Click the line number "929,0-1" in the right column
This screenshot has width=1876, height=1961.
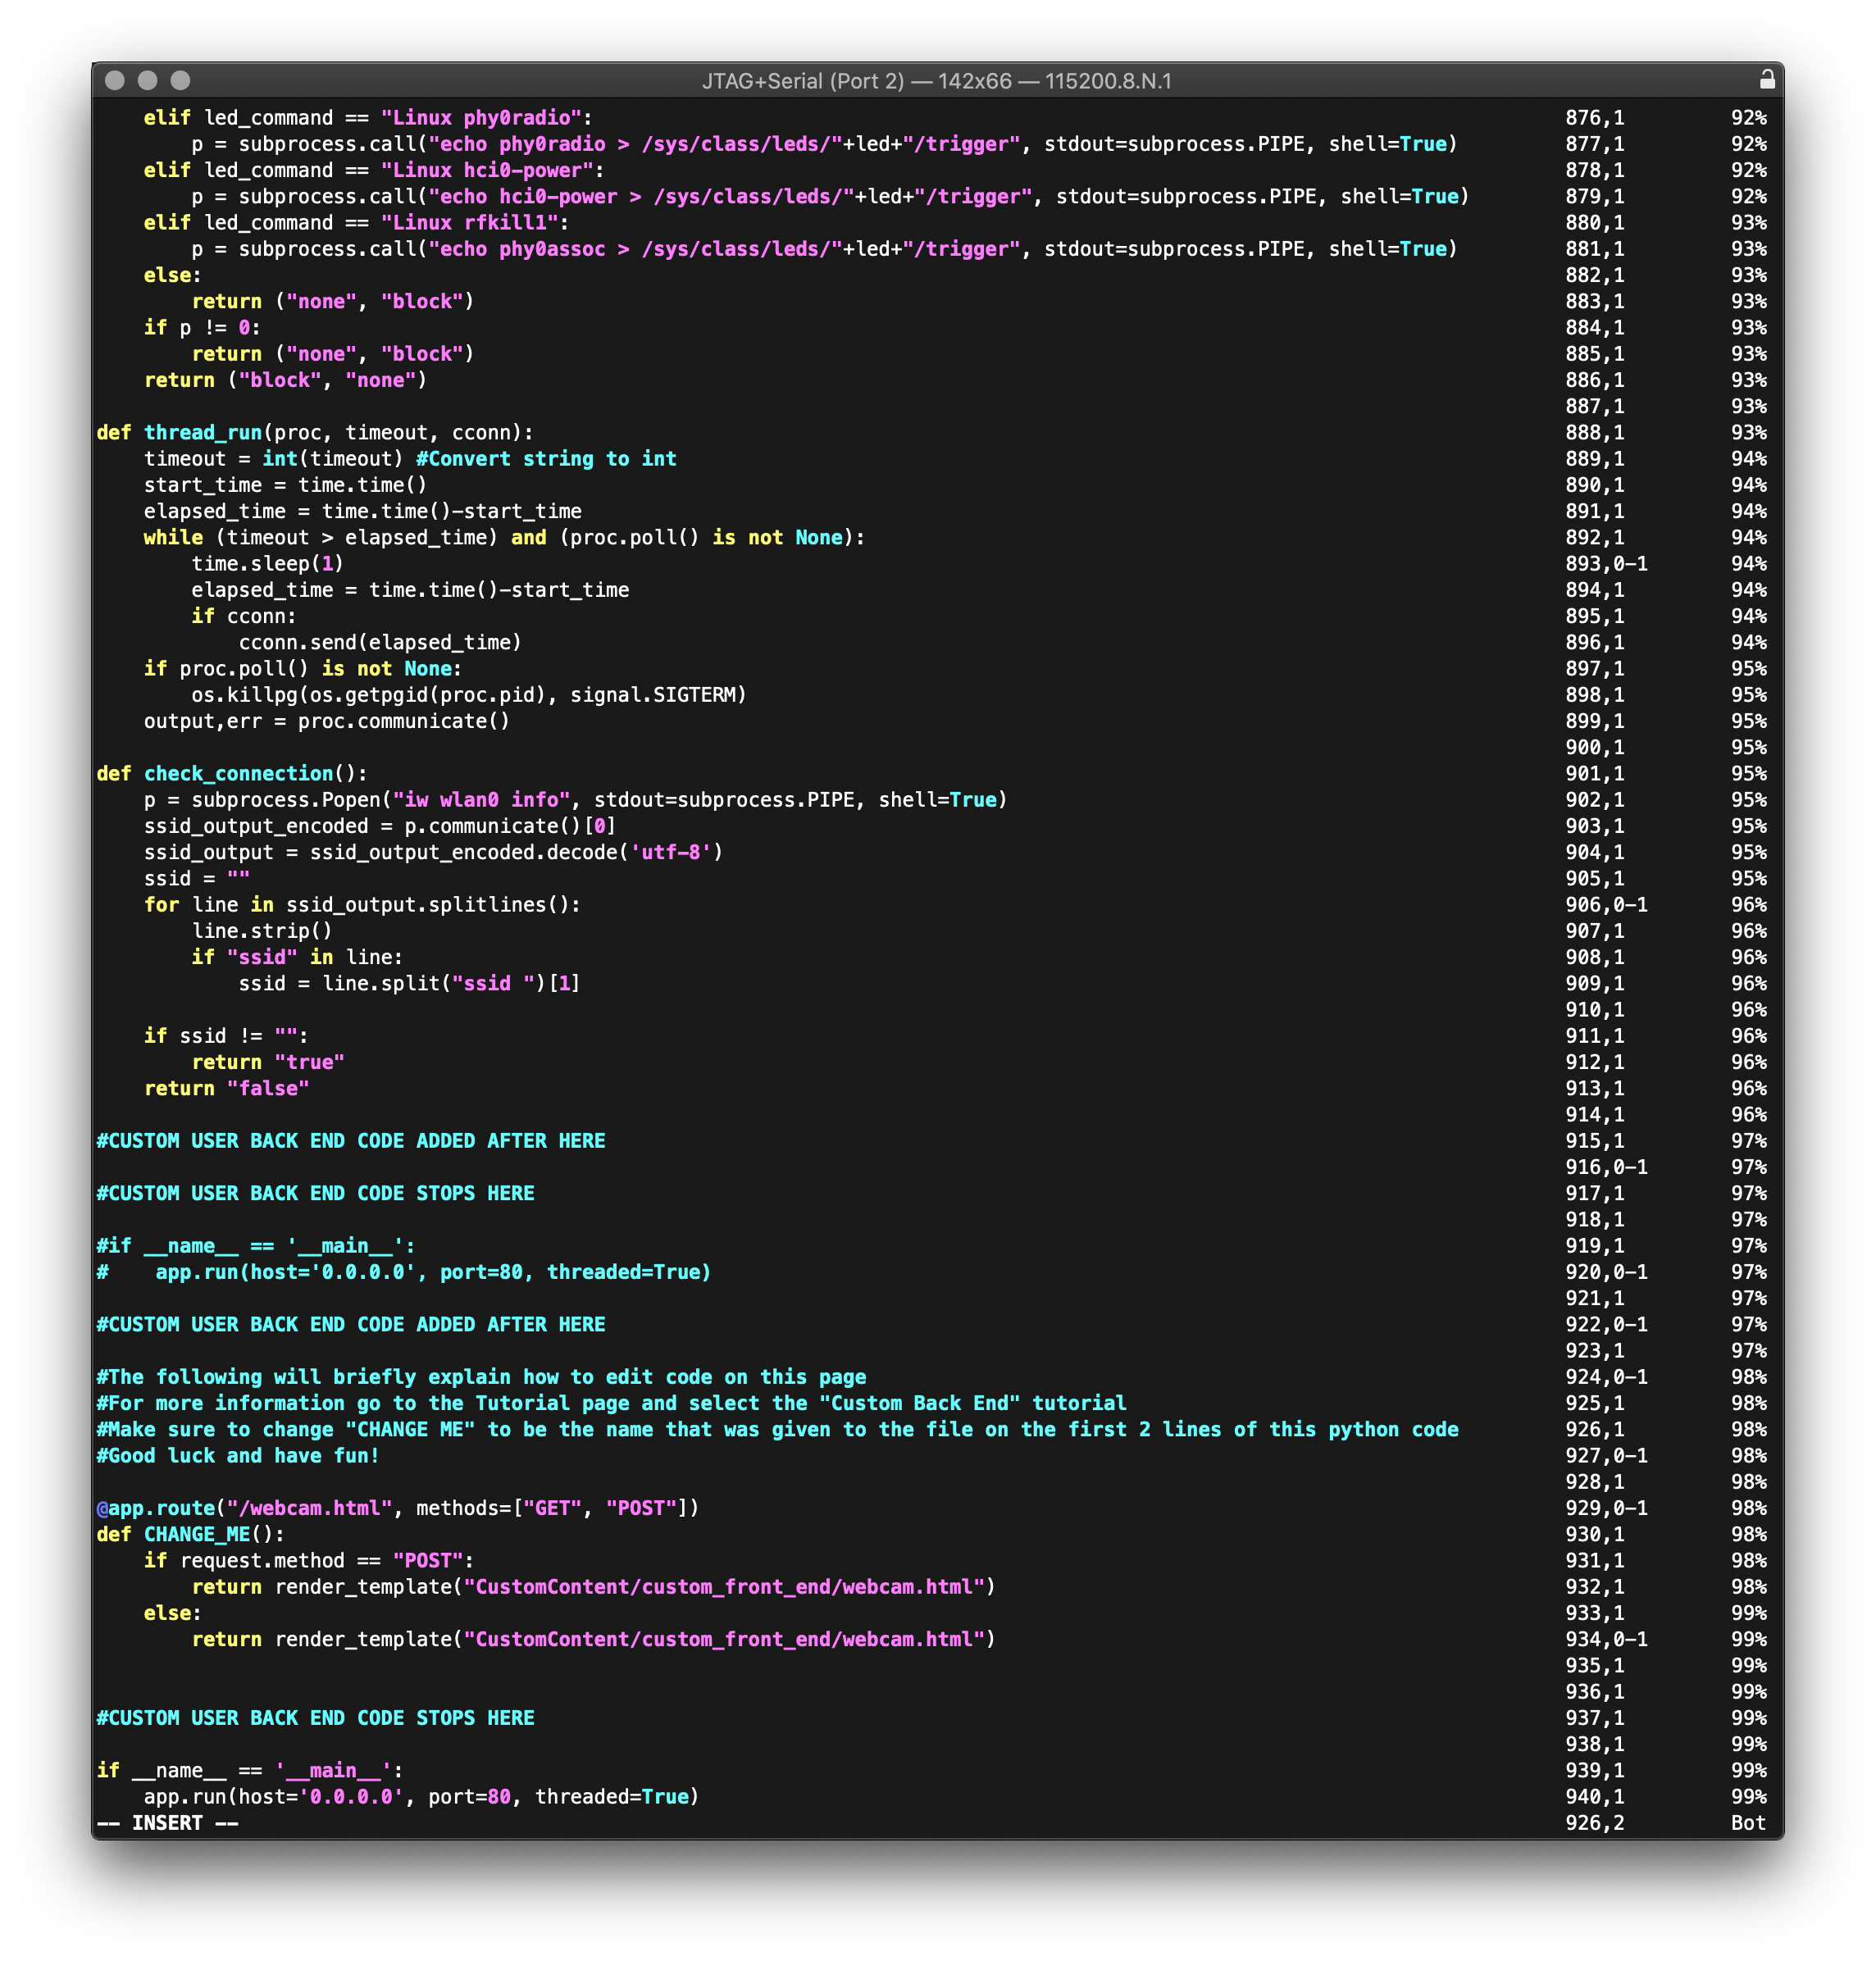click(1606, 1508)
